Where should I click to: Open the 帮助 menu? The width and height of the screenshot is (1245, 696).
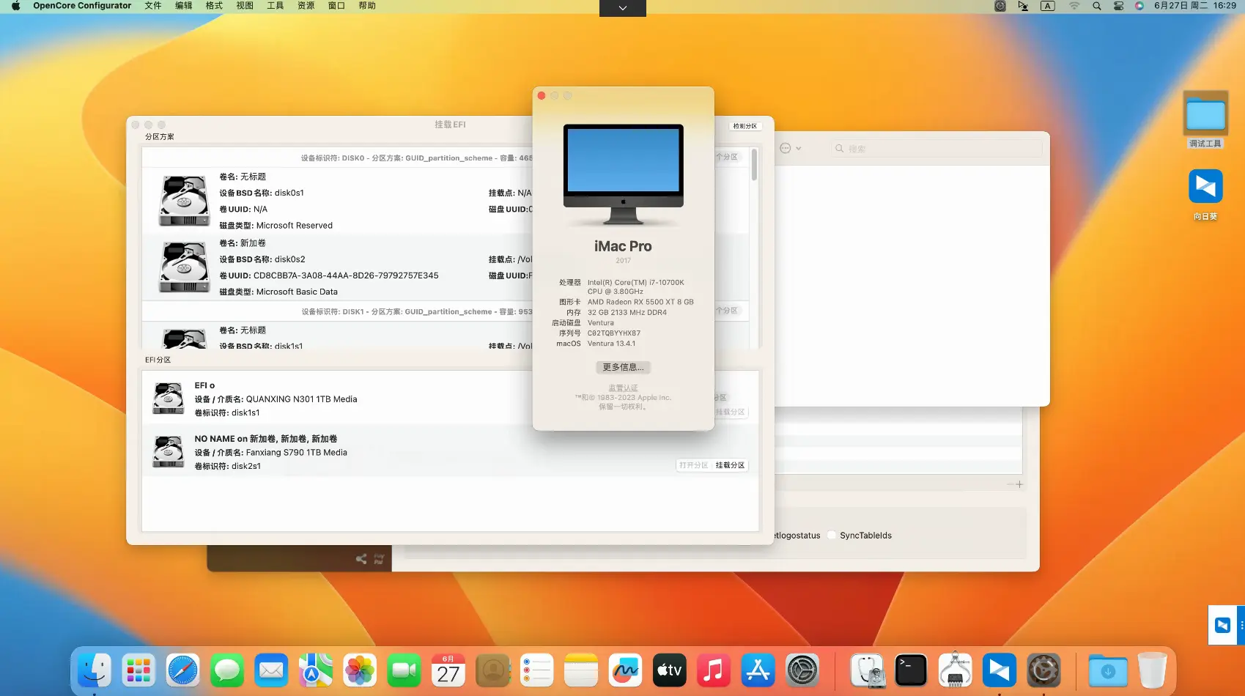[366, 6]
